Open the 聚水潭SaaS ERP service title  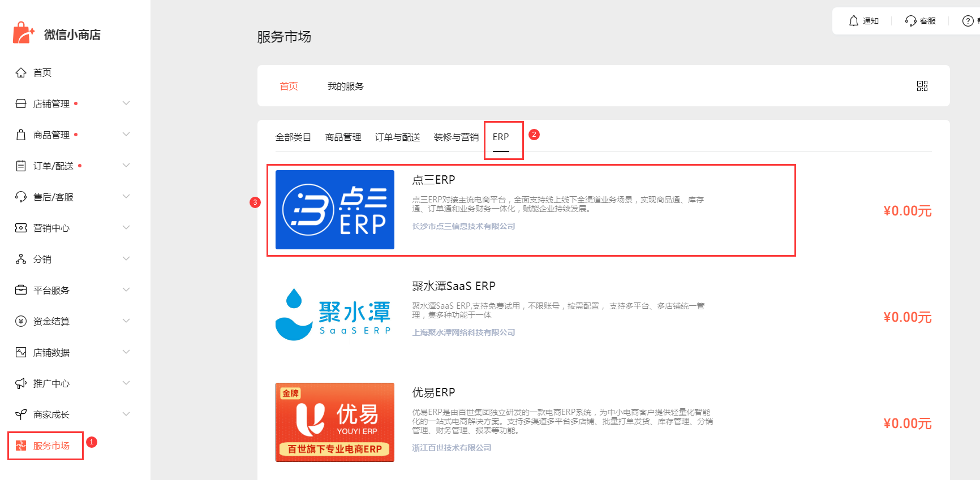(x=454, y=286)
